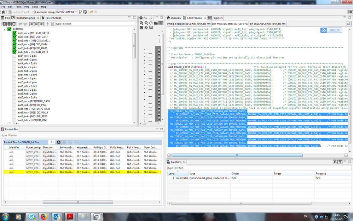The image size is (353, 221).
Task: Check the aud4_rxd 2 pins checkbox
Action: pyautogui.click(x=15, y=59)
